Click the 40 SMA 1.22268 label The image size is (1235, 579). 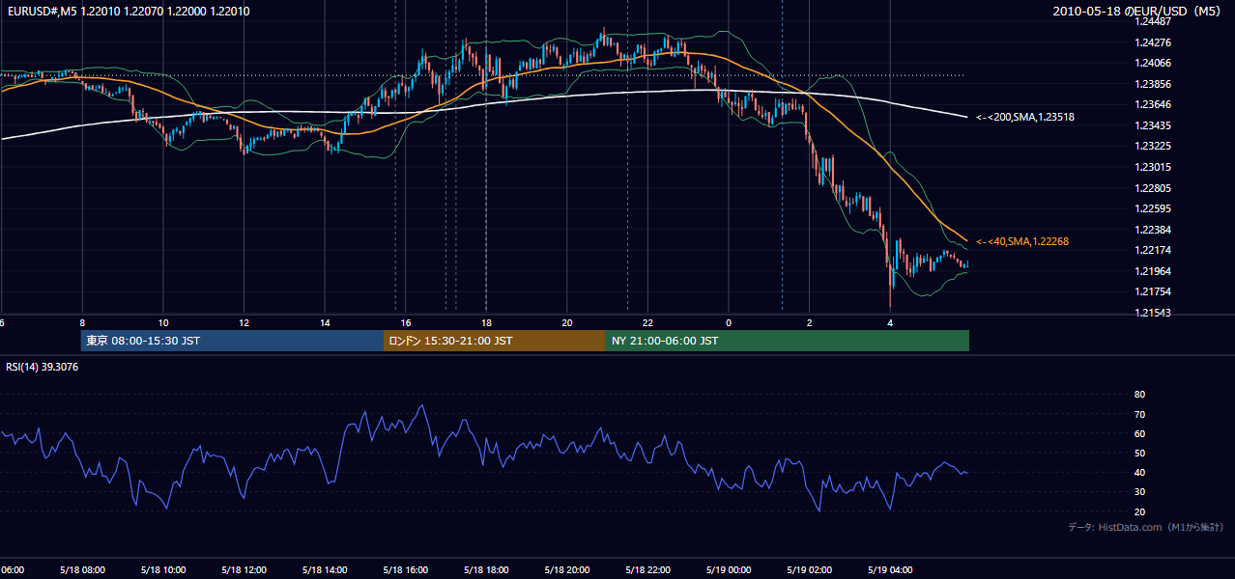coord(1022,241)
